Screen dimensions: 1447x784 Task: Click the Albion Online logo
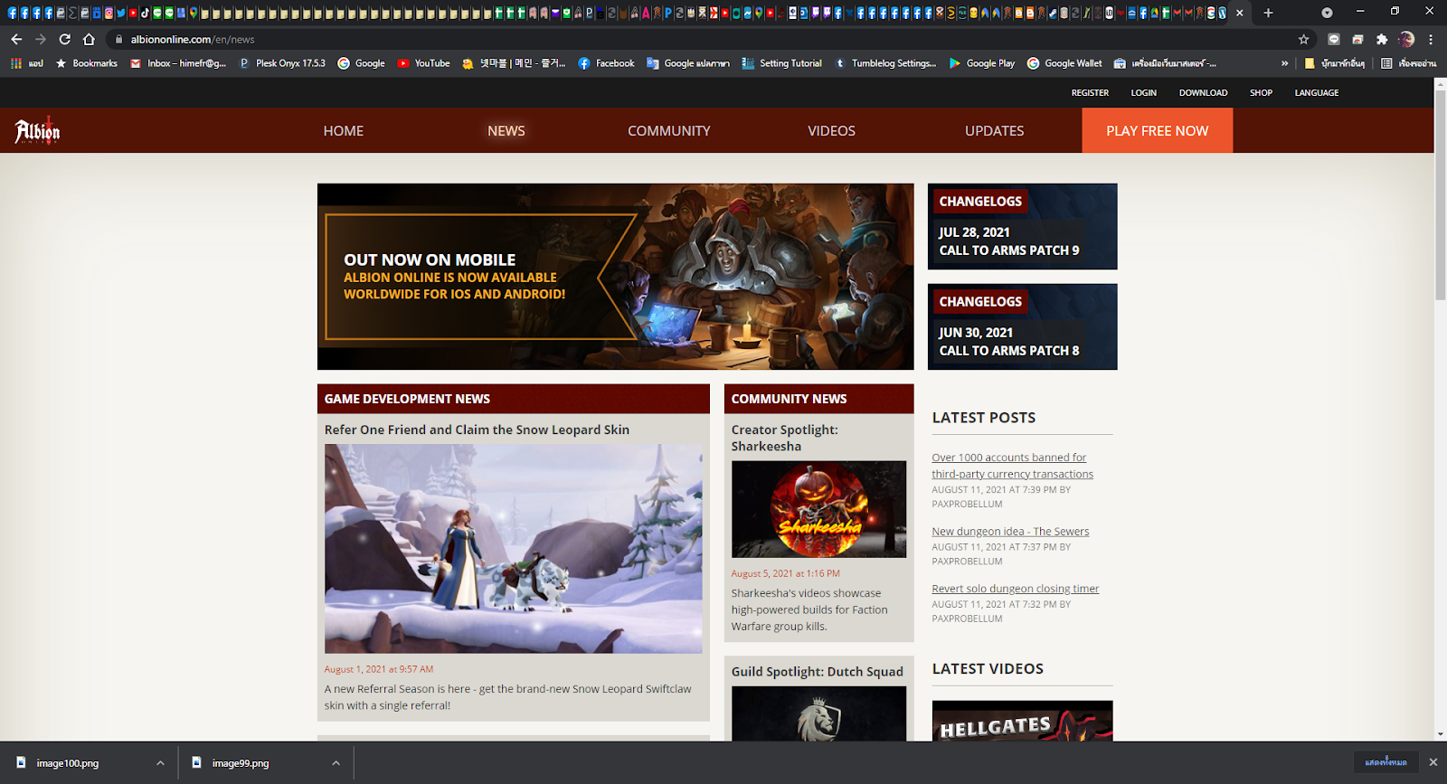[37, 130]
